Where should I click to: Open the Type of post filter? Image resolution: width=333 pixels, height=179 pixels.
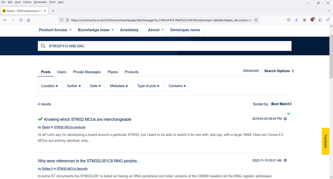pos(148,86)
